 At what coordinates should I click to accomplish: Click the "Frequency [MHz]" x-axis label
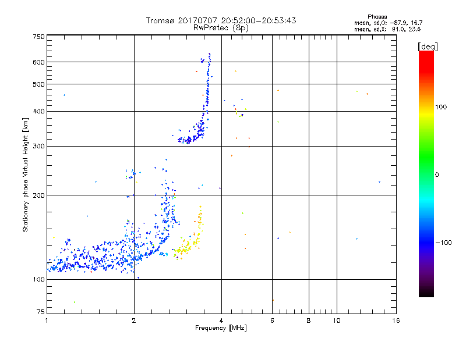pos(221,328)
